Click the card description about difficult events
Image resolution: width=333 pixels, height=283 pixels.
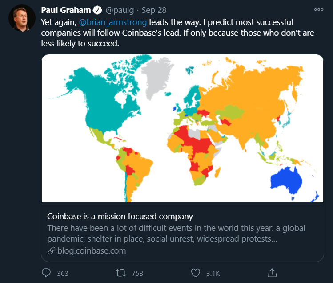pyautogui.click(x=176, y=234)
